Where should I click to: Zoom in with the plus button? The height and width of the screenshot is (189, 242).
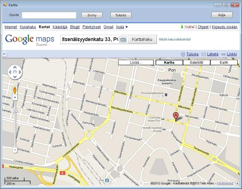click(15, 97)
